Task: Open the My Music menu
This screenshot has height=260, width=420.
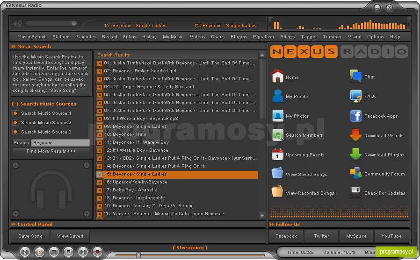Action: [x=173, y=37]
